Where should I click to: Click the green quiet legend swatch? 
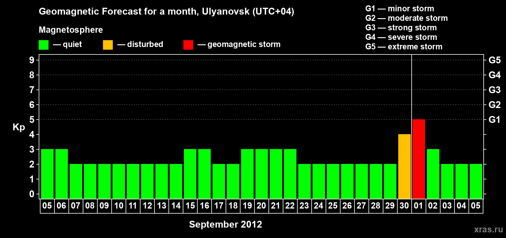click(x=43, y=45)
